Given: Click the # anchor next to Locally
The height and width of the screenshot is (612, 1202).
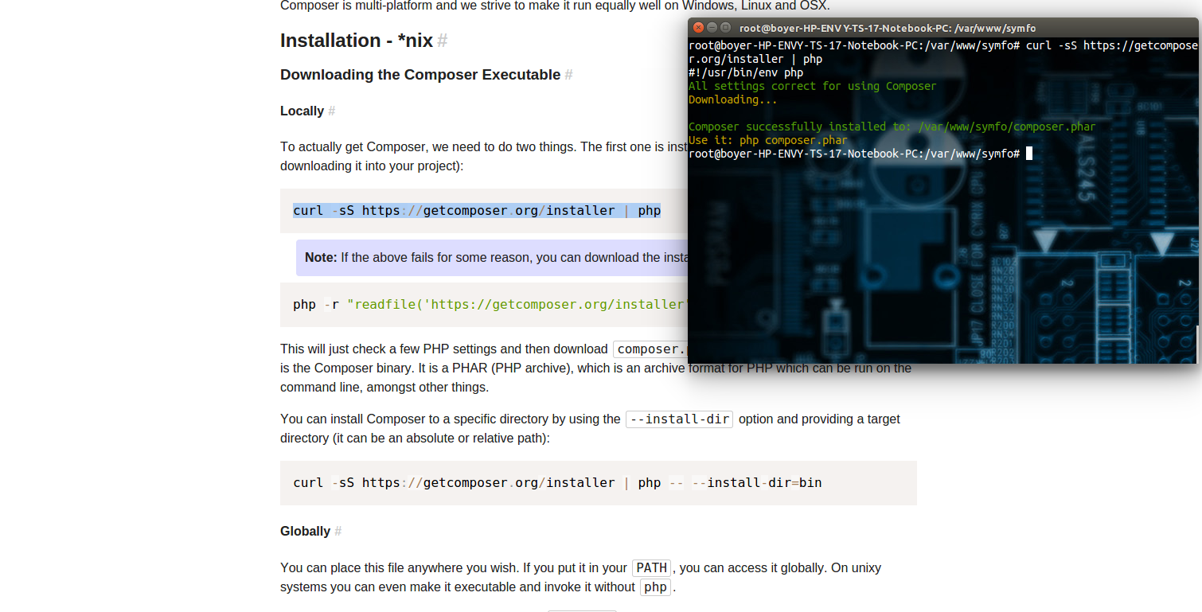Looking at the screenshot, I should click(331, 111).
